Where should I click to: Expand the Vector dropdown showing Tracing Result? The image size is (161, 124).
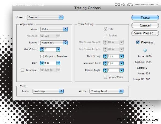point(107,91)
